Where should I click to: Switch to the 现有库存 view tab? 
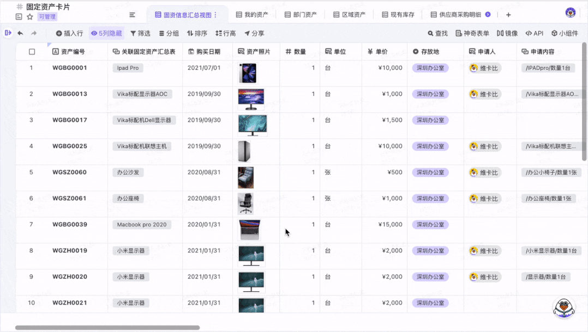[398, 15]
